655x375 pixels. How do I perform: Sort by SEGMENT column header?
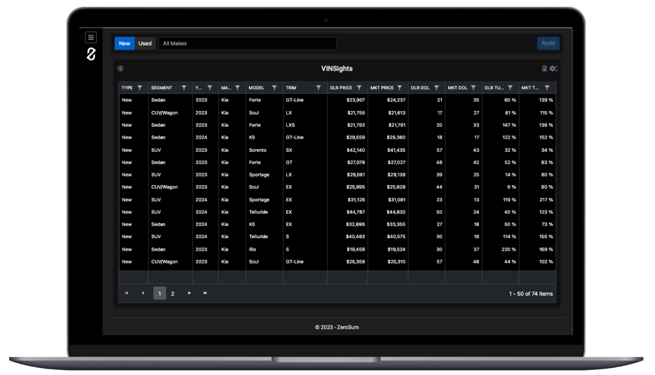[x=162, y=87]
